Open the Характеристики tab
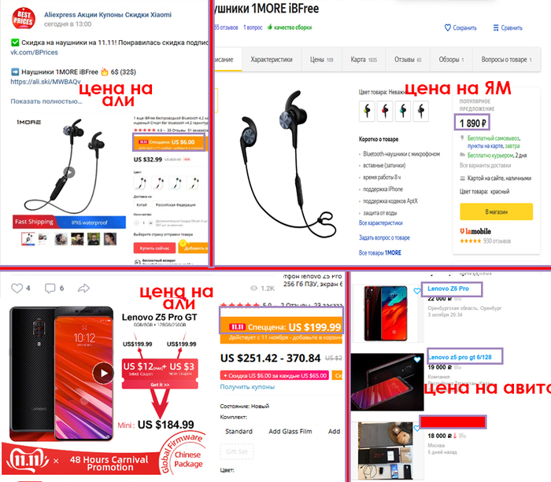This screenshot has height=482, width=551. [272, 59]
